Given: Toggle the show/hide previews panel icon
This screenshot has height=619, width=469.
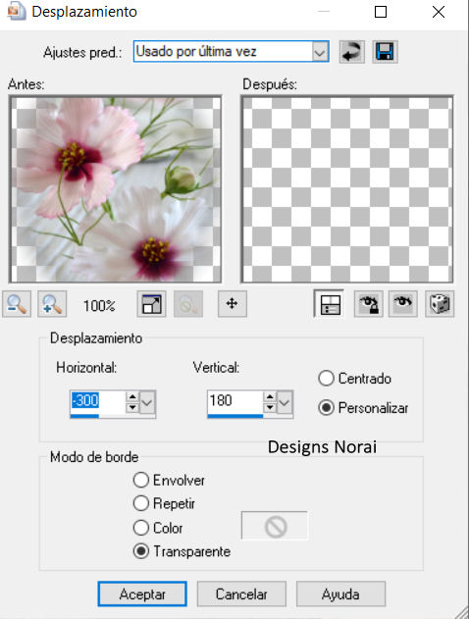Looking at the screenshot, I should [x=330, y=304].
